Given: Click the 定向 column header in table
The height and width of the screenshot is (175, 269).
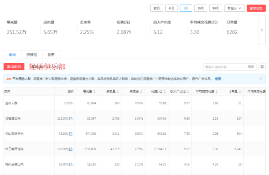Looking at the screenshot, I should (7, 92).
